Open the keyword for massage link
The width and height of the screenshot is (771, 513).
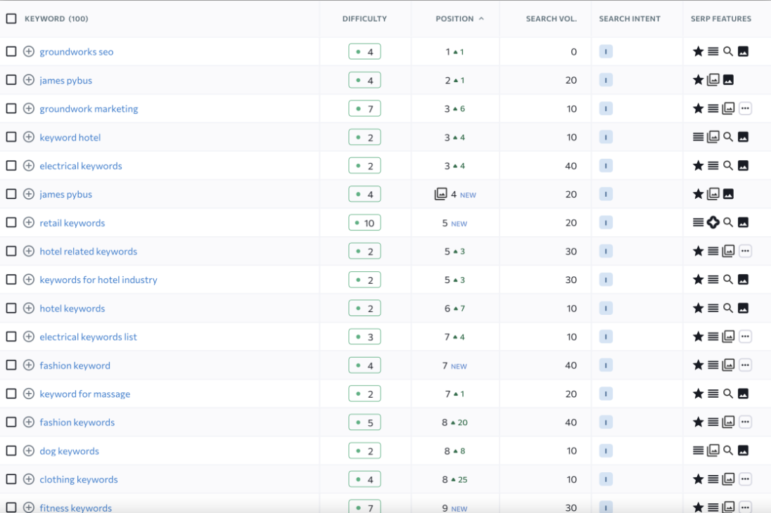tap(85, 394)
